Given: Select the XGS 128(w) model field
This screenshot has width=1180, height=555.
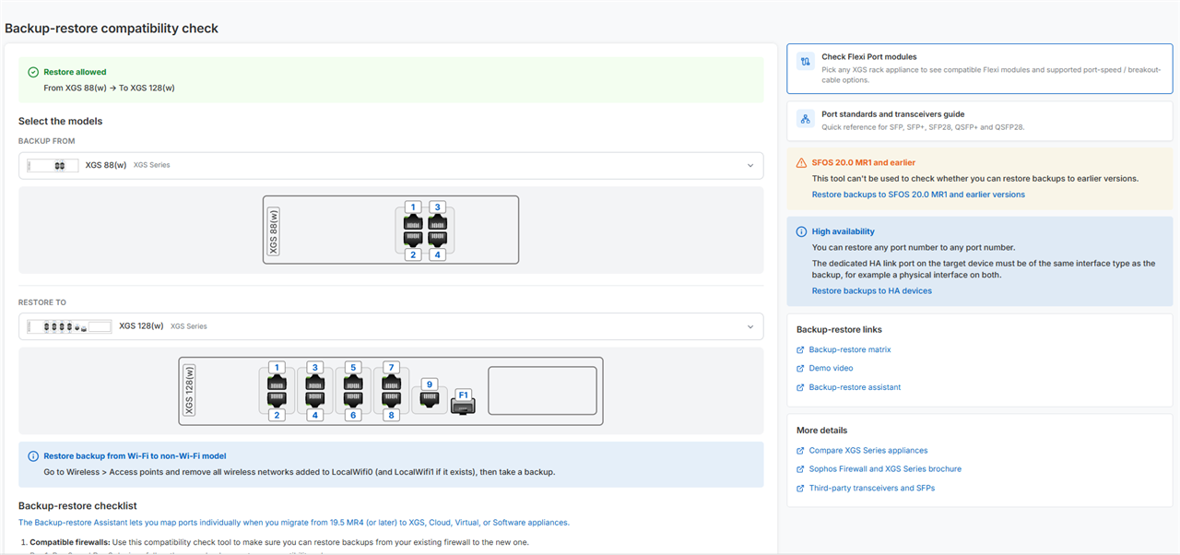Looking at the screenshot, I should coord(391,326).
